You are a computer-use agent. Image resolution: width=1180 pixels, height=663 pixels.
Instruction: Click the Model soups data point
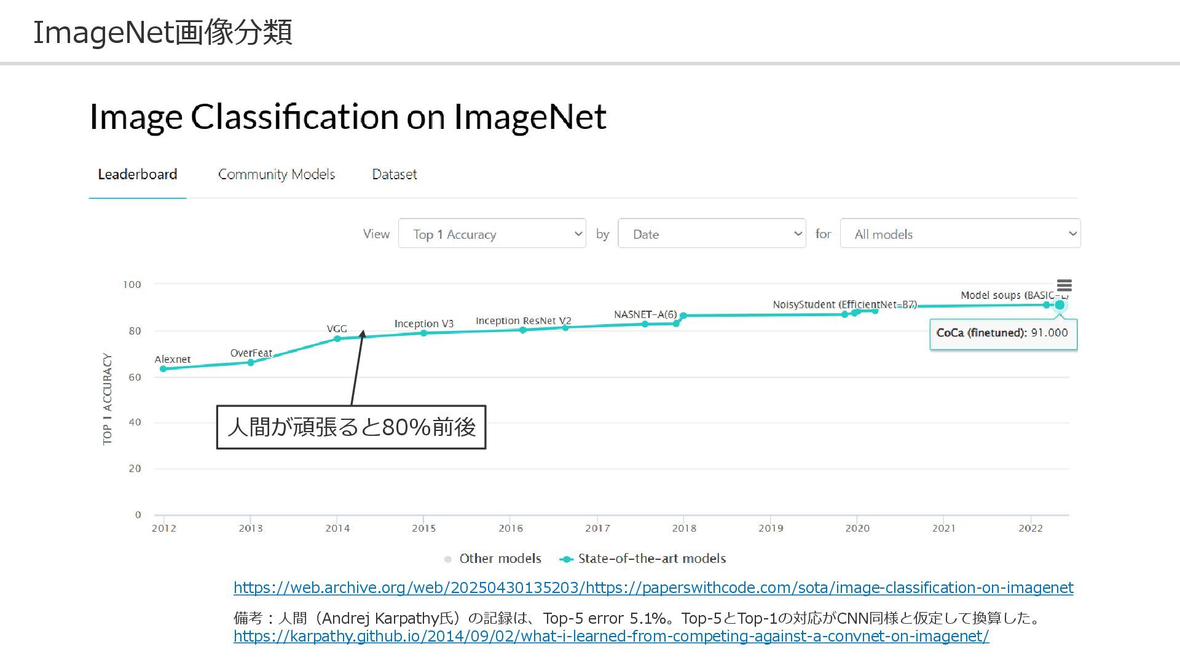pyautogui.click(x=1047, y=305)
